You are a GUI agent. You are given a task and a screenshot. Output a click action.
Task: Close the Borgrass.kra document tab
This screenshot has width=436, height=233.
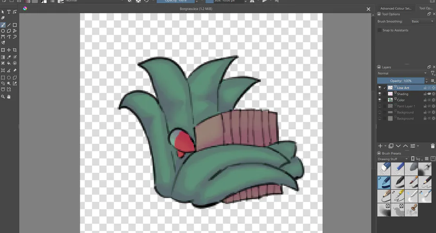(x=369, y=9)
